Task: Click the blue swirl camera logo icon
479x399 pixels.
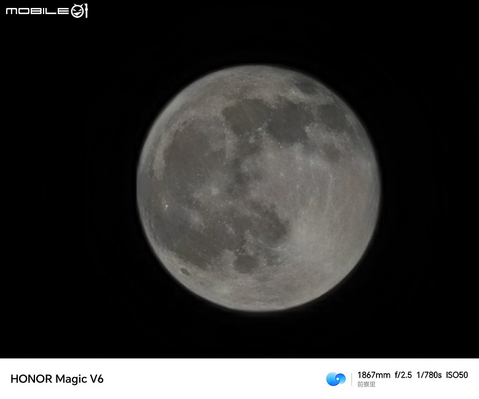Action: 336,379
